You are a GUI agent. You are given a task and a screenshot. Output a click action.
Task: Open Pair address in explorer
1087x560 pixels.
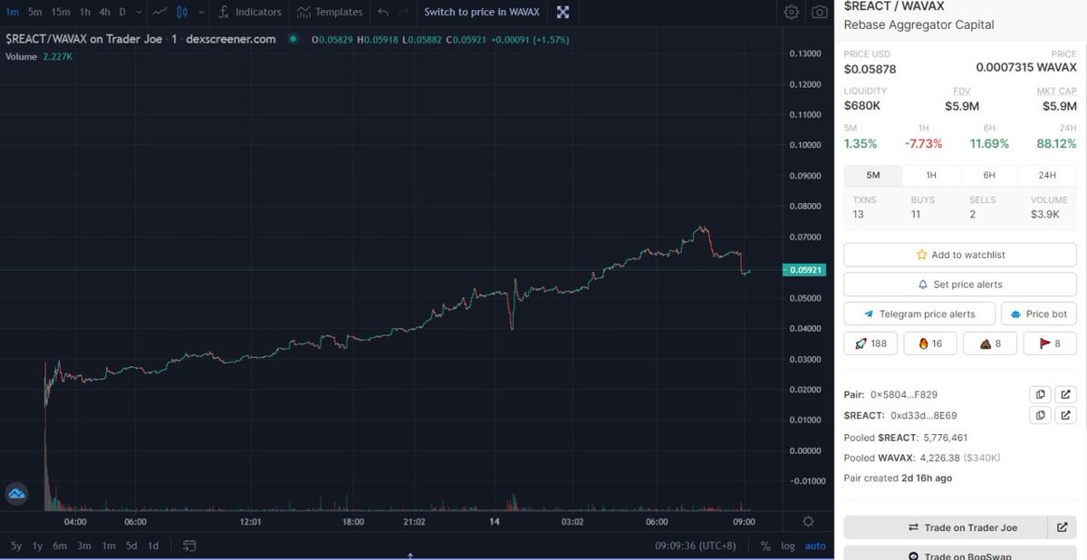tap(1066, 394)
